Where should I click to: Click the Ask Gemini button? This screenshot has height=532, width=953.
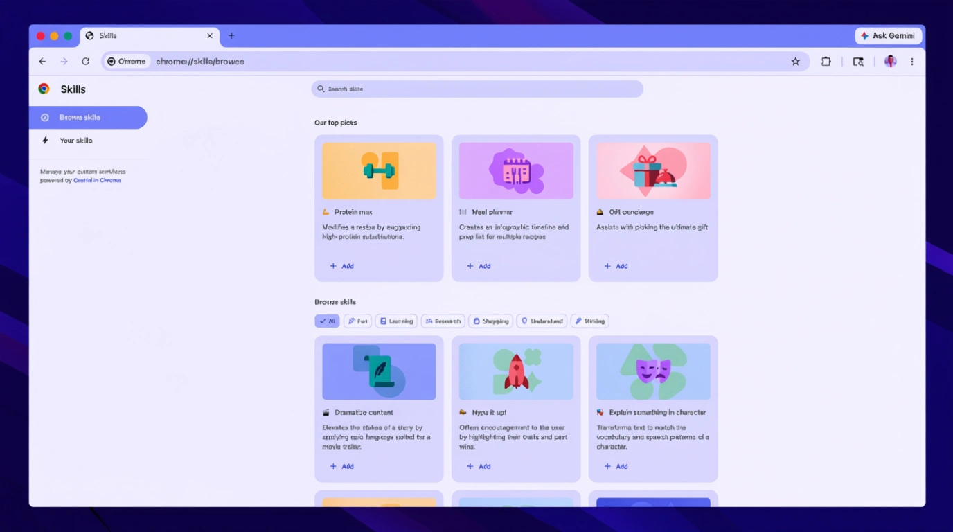point(888,36)
